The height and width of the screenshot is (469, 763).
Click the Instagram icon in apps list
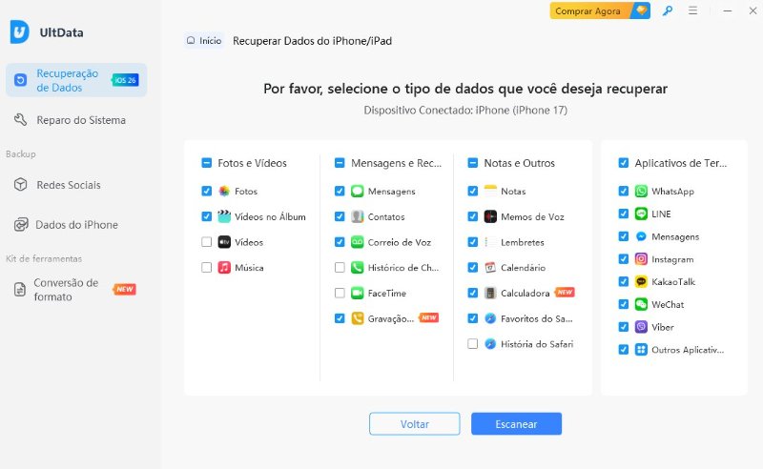642,259
